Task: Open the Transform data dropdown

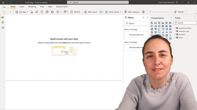Action: [x=66, y=12]
